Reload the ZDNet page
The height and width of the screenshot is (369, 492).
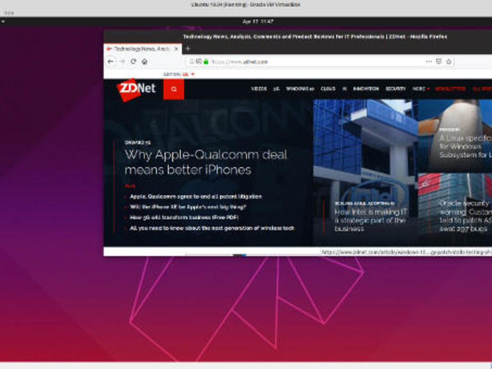(x=134, y=61)
